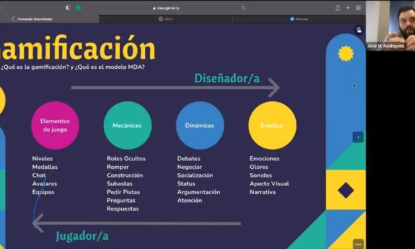Viewport: 415px width, 249px height.
Task: Click the word Argumentación
Action: tap(199, 192)
